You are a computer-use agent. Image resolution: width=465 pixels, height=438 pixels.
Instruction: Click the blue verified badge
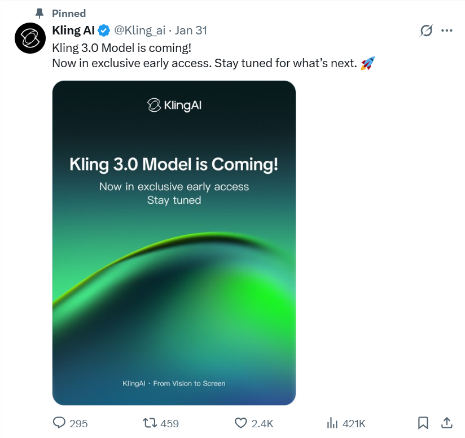click(x=104, y=30)
